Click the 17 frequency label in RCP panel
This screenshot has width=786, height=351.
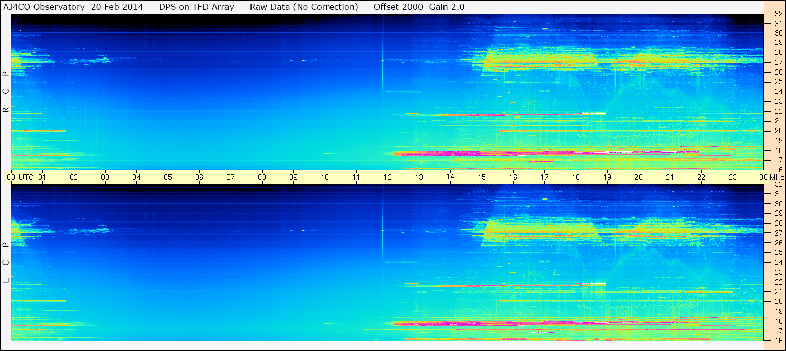tap(778, 160)
